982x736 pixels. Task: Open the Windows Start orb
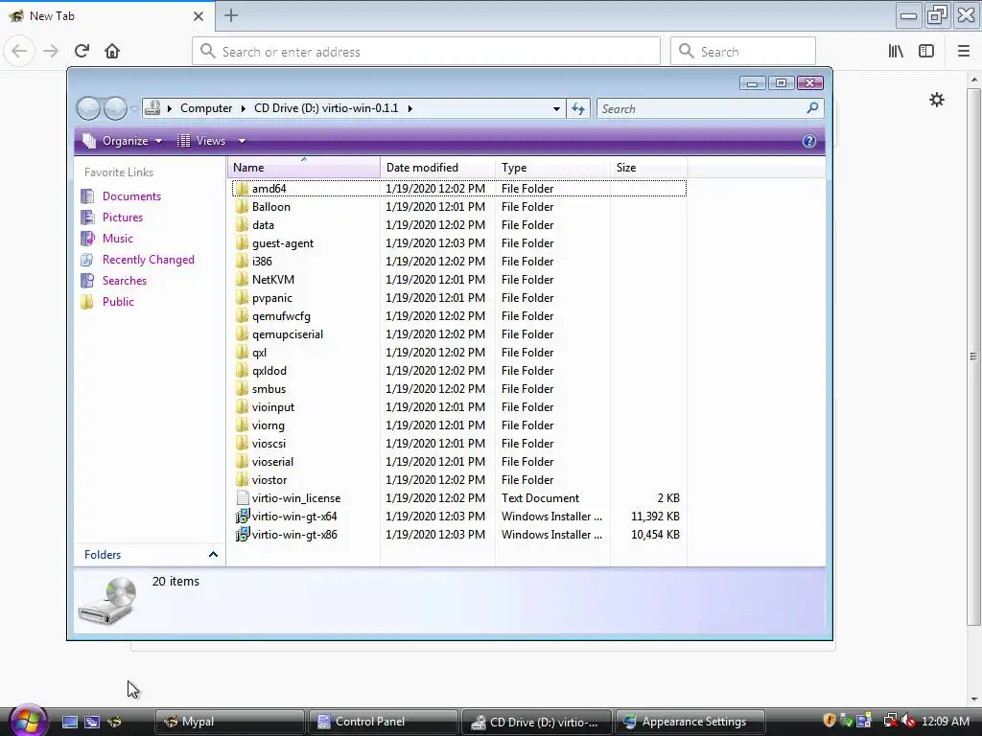[28, 720]
